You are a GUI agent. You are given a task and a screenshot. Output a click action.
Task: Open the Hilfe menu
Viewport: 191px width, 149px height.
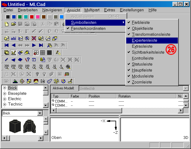pos(153,10)
